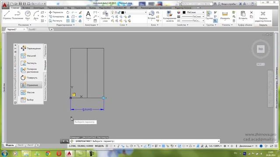
Task: Close the block editor (Закрыть редактор блоков)
Action: pos(263,17)
